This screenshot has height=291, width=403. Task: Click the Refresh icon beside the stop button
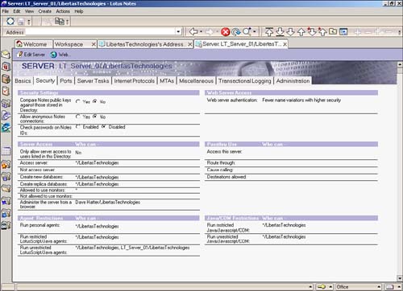[236, 32]
